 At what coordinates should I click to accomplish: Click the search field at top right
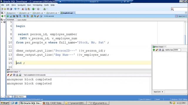tap(179, 9)
